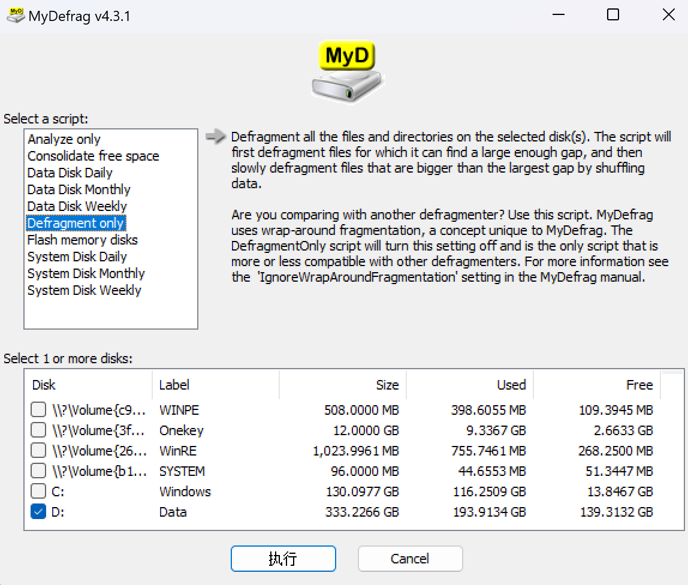
Task: Click the Cancel button
Action: [x=411, y=559]
